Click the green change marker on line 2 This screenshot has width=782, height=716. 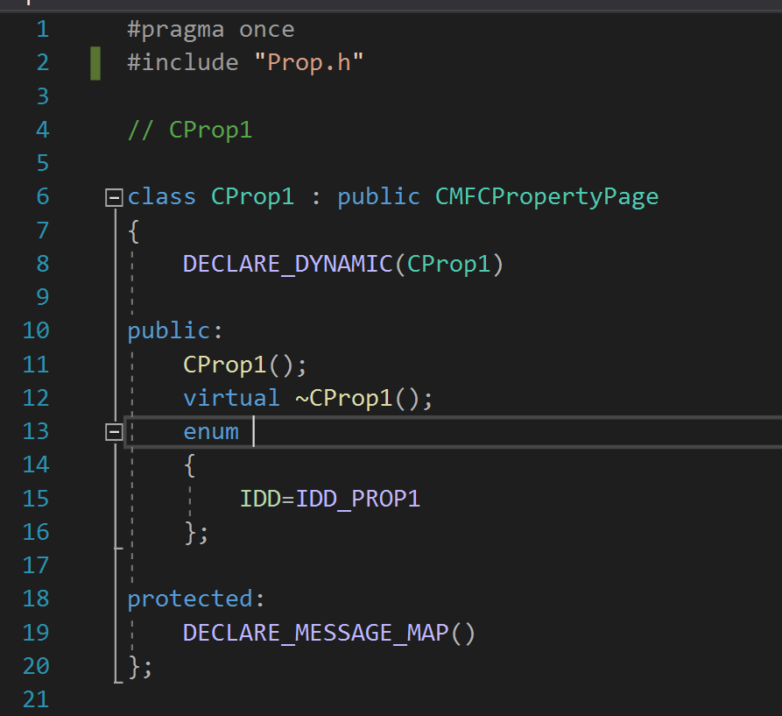pos(95,63)
